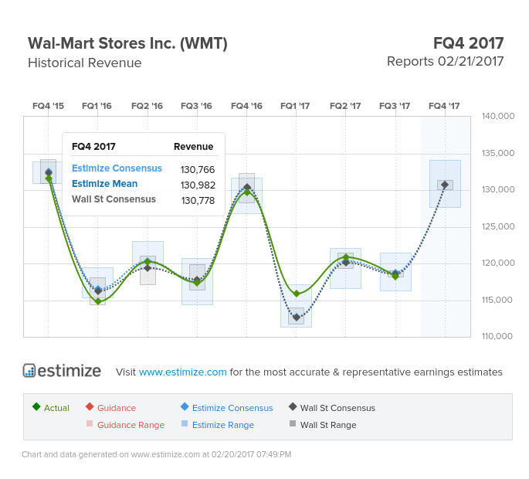Click the FQ4 '16 green actual data point
This screenshot has width=529, height=479.
click(247, 192)
